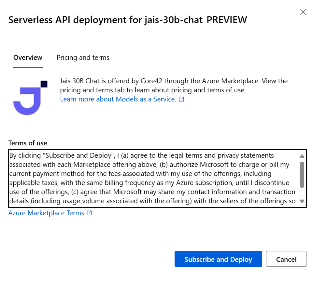Click the dialog title 'Serverless API deployment for jais-30b-chat'
The height and width of the screenshot is (281, 313).
pyautogui.click(x=106, y=20)
